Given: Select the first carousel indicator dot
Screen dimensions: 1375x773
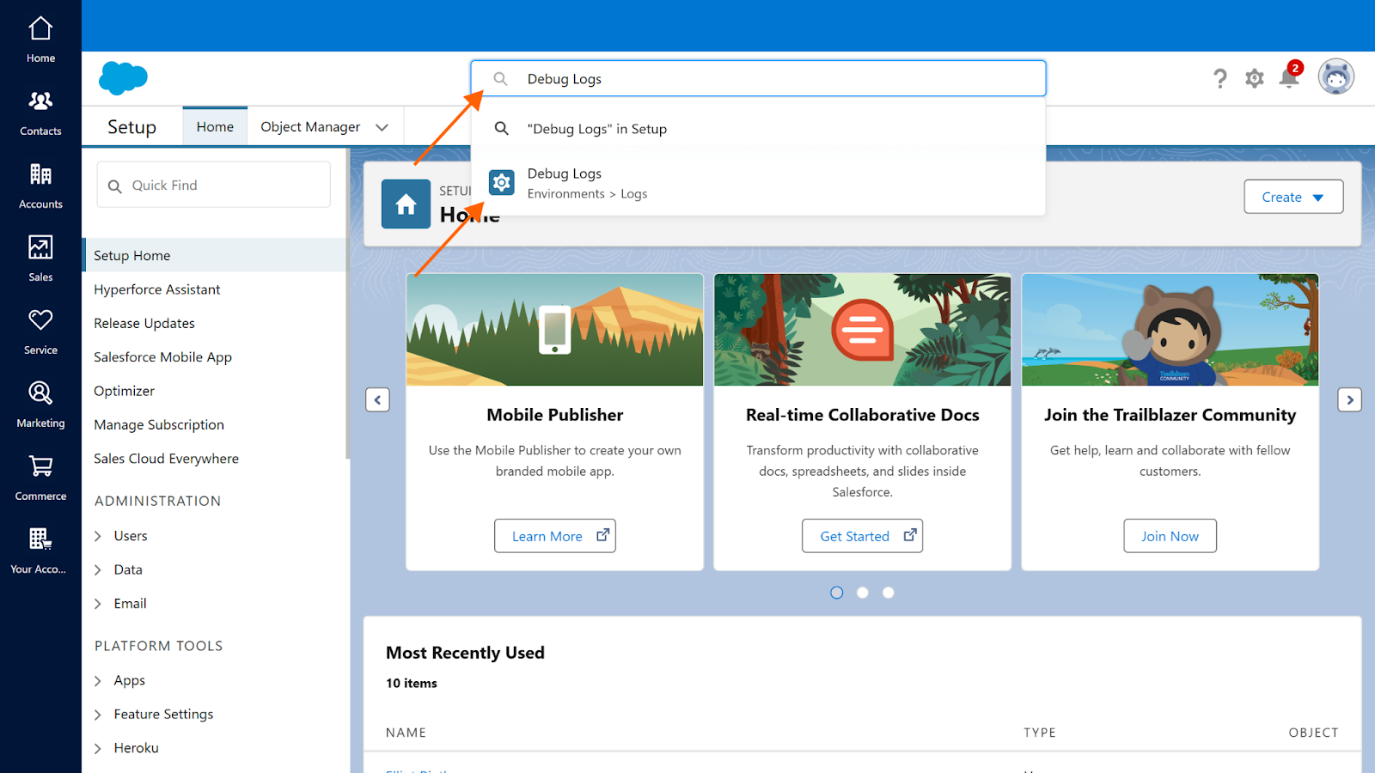Looking at the screenshot, I should coord(837,593).
